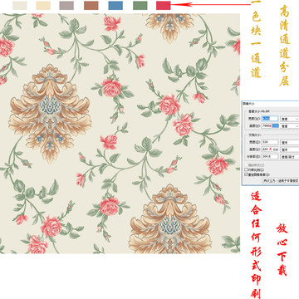Toggle the resample image checkbox
Image resolution: width=299 pixels, height=299 pixels.
coord(246,174)
